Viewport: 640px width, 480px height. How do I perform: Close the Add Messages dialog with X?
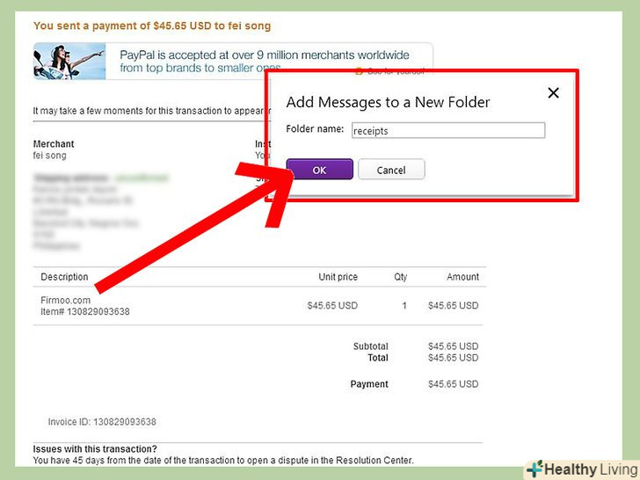553,93
